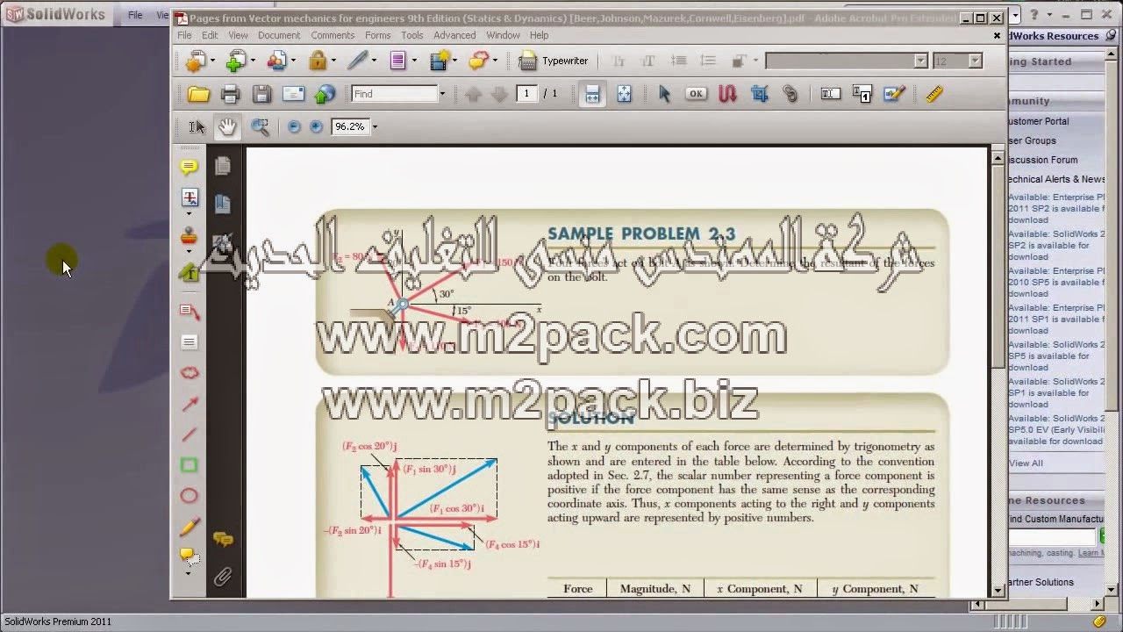The width and height of the screenshot is (1123, 632).
Task: Open the Advanced menu
Action: 454,35
